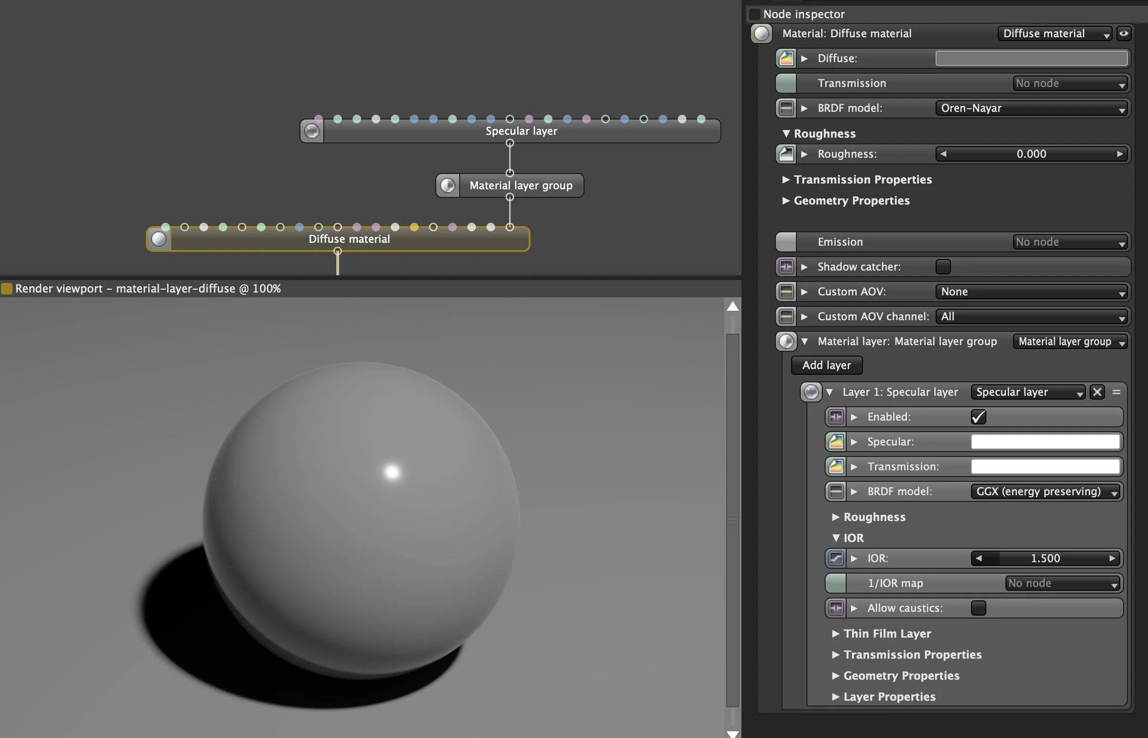Click the Diffuse material node sphere icon

[x=159, y=239]
